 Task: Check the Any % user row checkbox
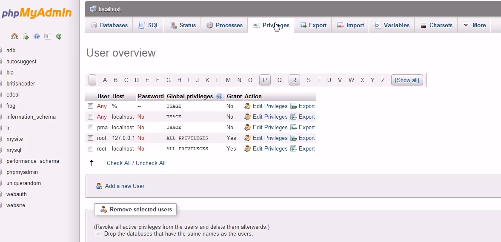pyautogui.click(x=90, y=106)
